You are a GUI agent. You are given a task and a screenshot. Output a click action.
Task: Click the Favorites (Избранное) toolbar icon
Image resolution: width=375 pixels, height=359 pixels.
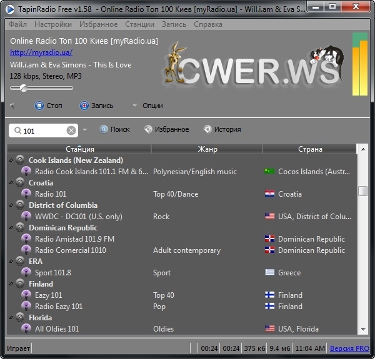(147, 129)
